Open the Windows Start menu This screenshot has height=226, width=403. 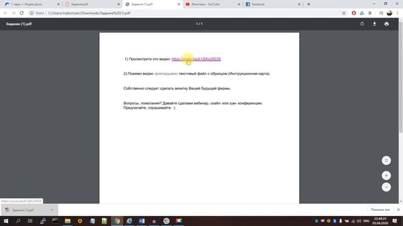click(x=6, y=221)
